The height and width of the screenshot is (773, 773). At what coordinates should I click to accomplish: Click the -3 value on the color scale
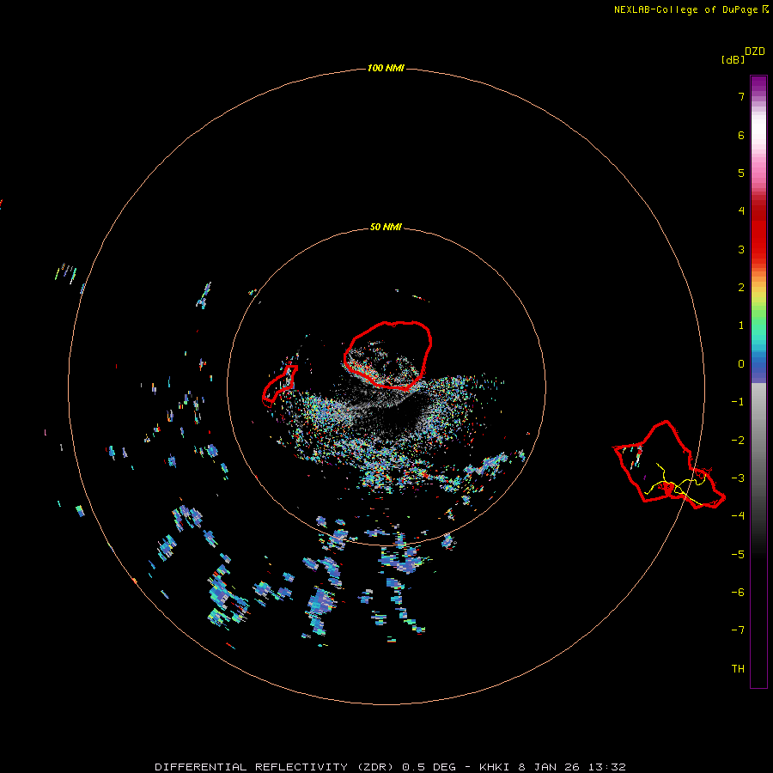[738, 478]
